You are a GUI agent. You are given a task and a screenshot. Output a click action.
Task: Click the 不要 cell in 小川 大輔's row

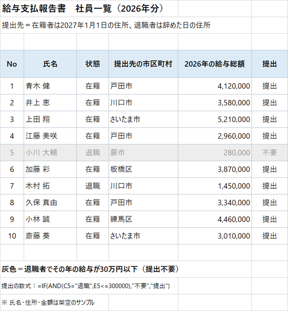(x=270, y=153)
